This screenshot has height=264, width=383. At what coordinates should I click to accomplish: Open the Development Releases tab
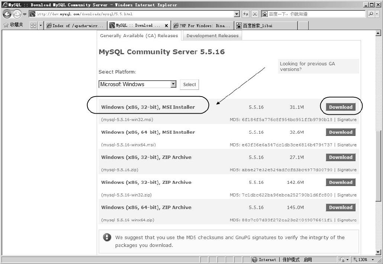212,36
